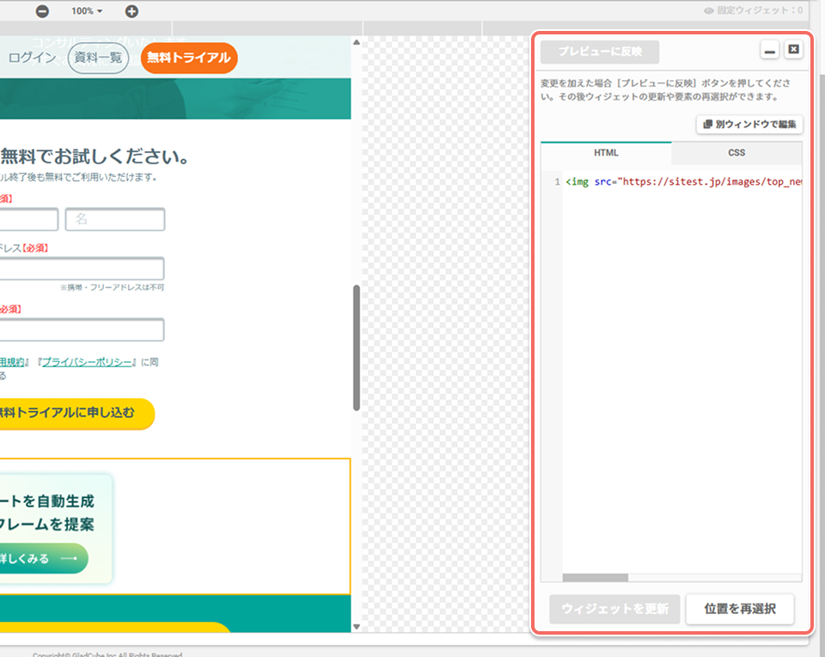
Task: Click the zoom out minus icon
Action: [x=43, y=11]
